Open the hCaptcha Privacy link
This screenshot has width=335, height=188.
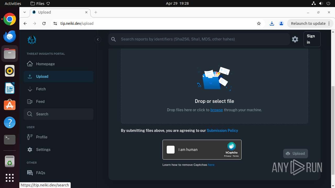pos(227,156)
